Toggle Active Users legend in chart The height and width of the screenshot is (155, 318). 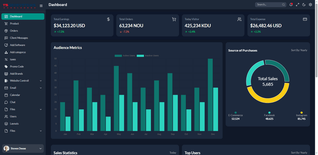125,56
